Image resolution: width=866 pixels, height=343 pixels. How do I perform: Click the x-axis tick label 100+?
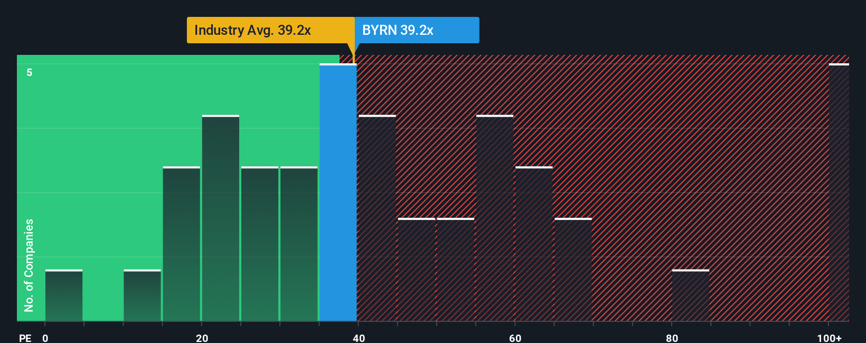[x=830, y=338]
